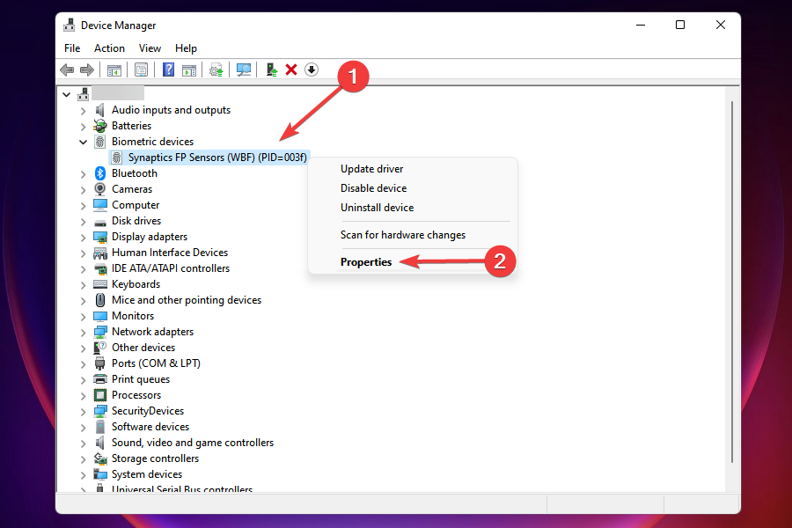The height and width of the screenshot is (528, 792).
Task: Choose Update driver from context menu
Action: pyautogui.click(x=371, y=169)
